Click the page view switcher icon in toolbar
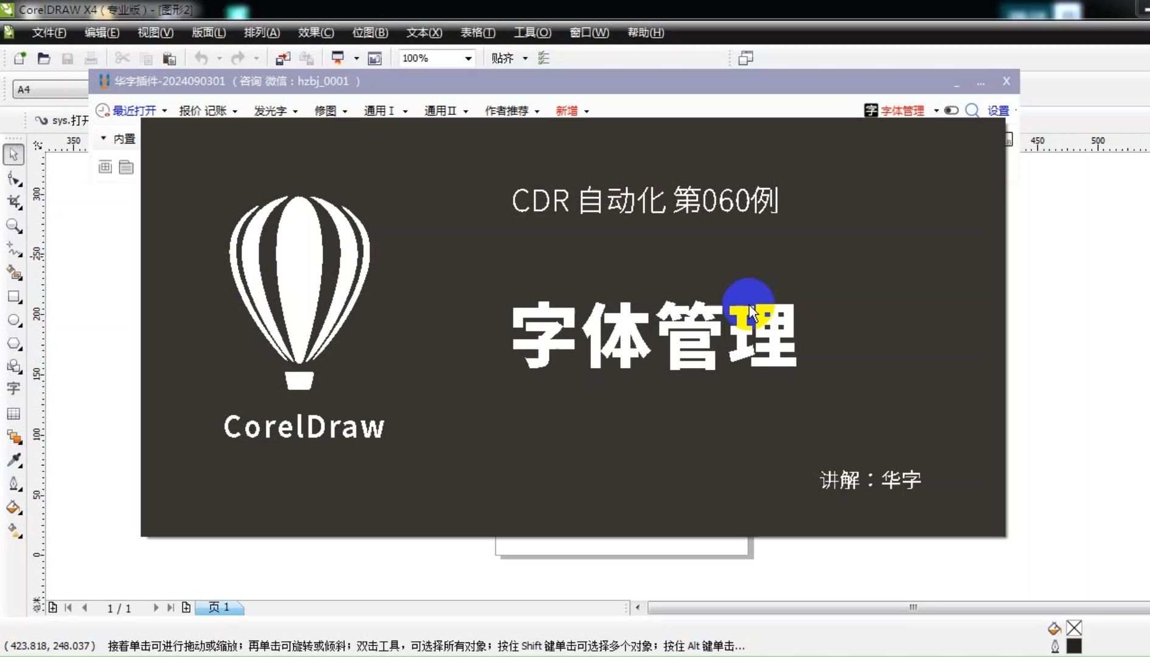The width and height of the screenshot is (1150, 657). (746, 58)
